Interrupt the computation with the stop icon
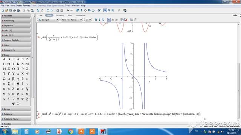This screenshot has height=135, width=241. (85, 10)
